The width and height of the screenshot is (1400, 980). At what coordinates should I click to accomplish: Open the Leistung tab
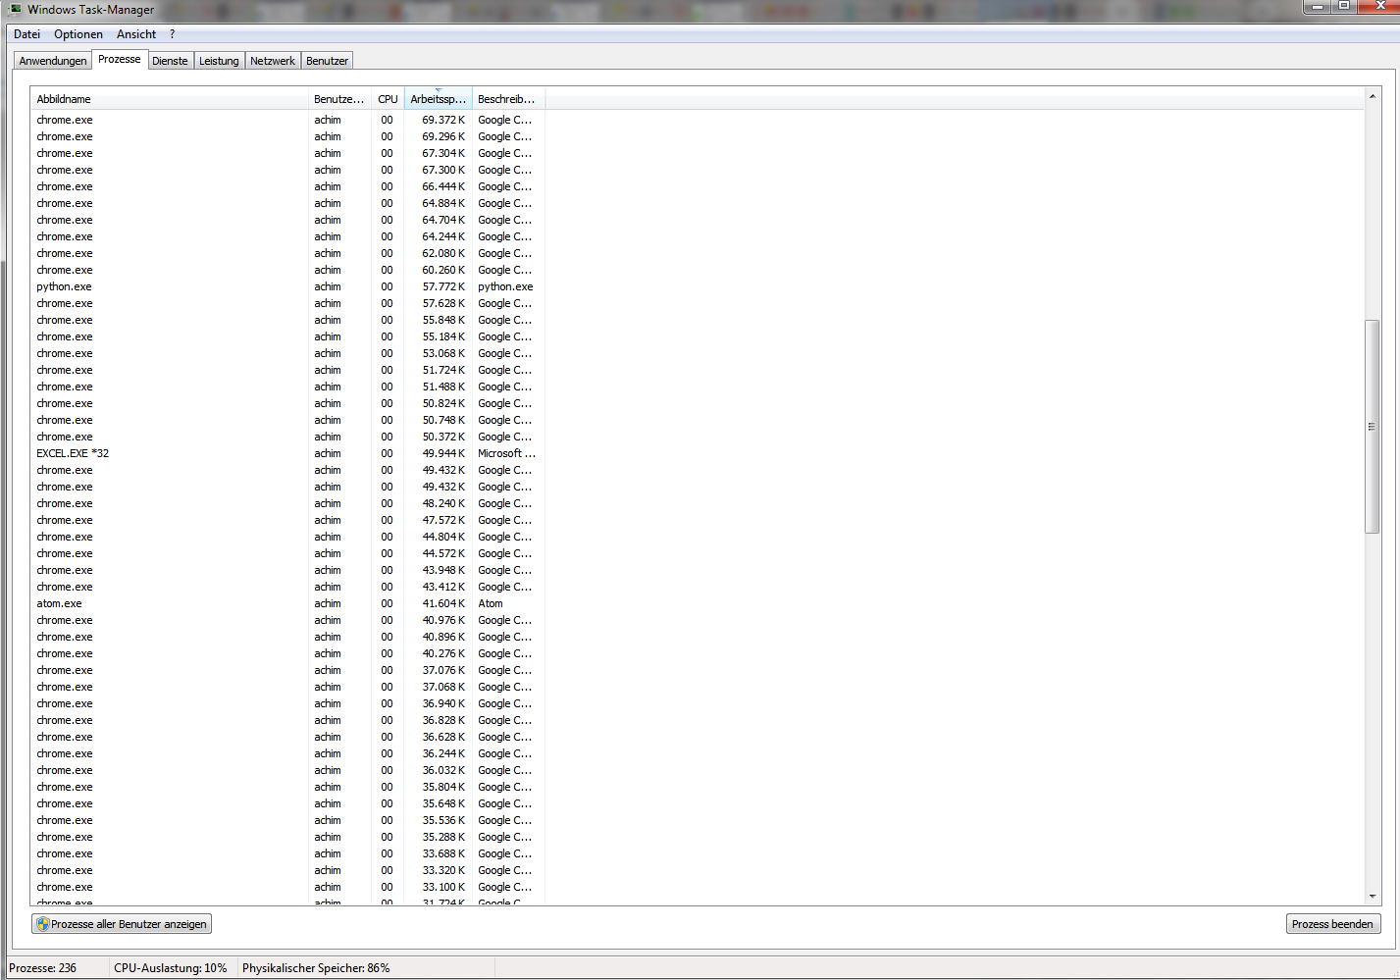[x=219, y=61]
